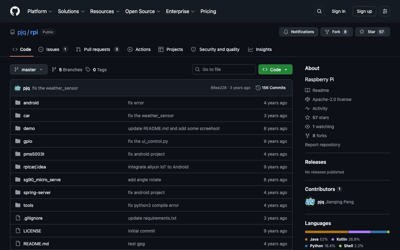This screenshot has width=400, height=250.
Task: Click the repository icon beside pjq
Action: click(12, 32)
